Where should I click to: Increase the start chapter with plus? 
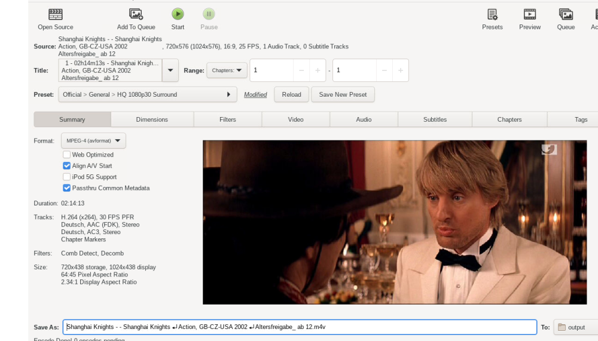(318, 70)
